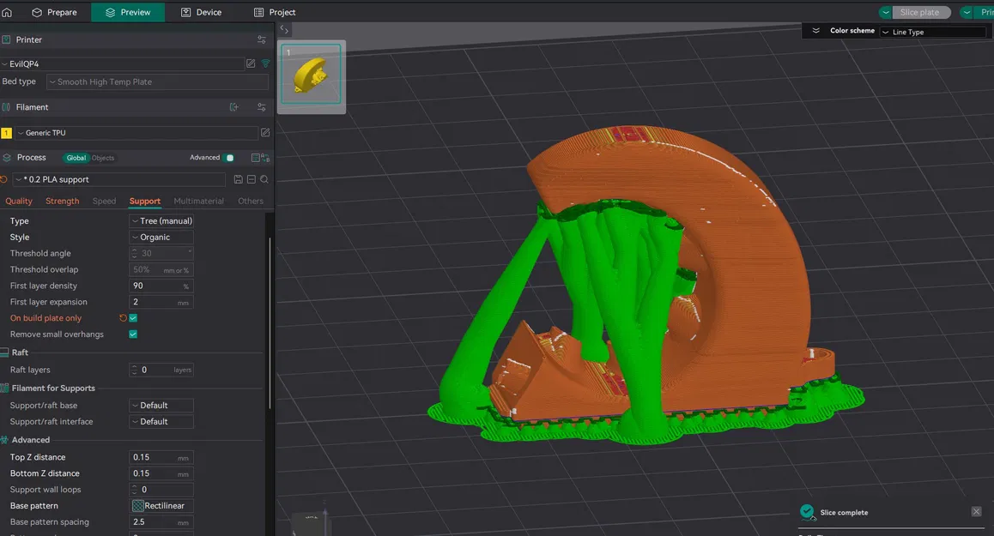Click the Raft layers stepper field

tap(161, 370)
